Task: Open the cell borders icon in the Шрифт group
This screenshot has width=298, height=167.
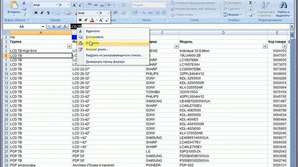Action: click(59, 13)
